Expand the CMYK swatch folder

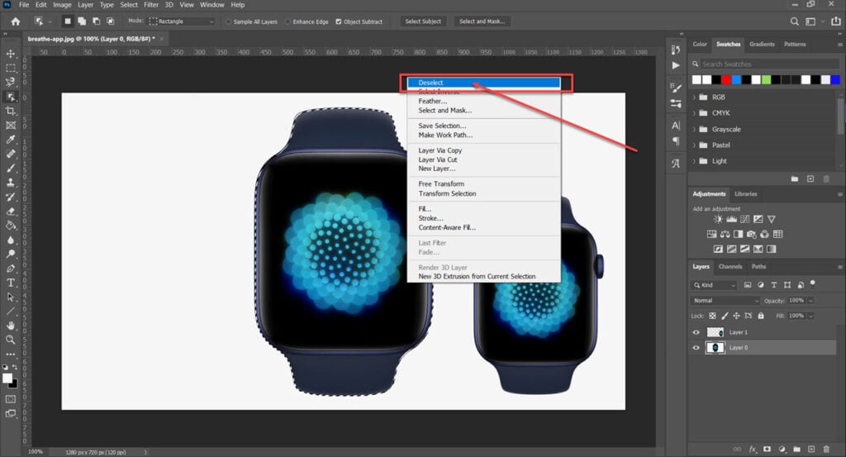click(694, 113)
